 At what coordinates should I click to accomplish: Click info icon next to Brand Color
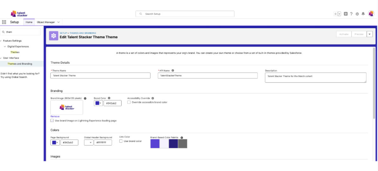click(x=109, y=98)
